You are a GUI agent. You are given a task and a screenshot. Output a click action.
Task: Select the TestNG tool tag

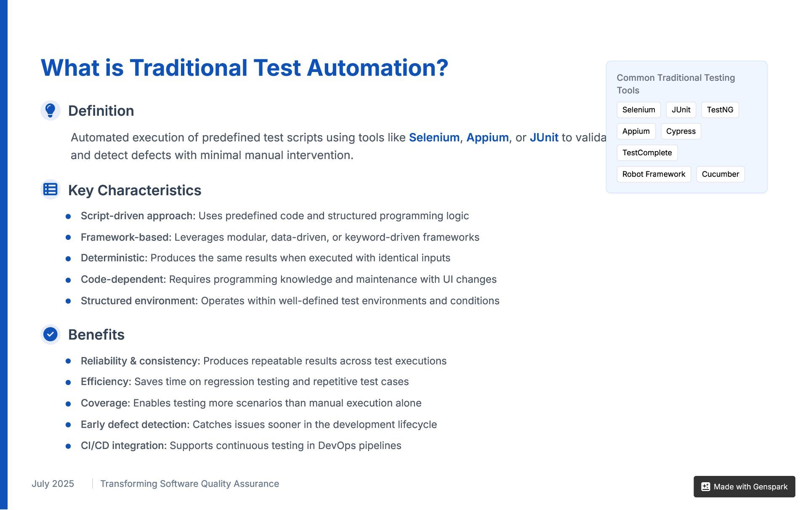(720, 110)
